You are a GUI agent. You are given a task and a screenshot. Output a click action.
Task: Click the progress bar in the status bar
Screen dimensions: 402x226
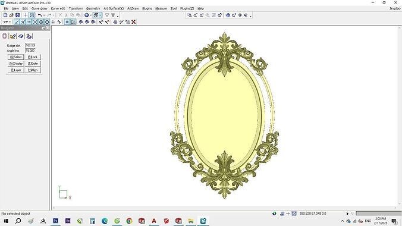(378, 214)
